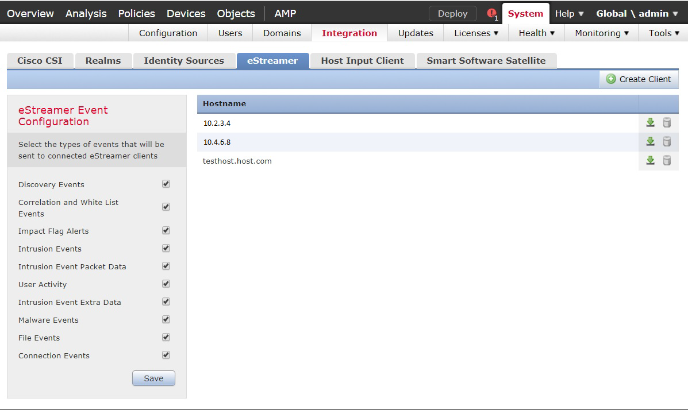Disable Intrusion Event Packet Data
Image resolution: width=688 pixels, height=410 pixels.
(166, 266)
